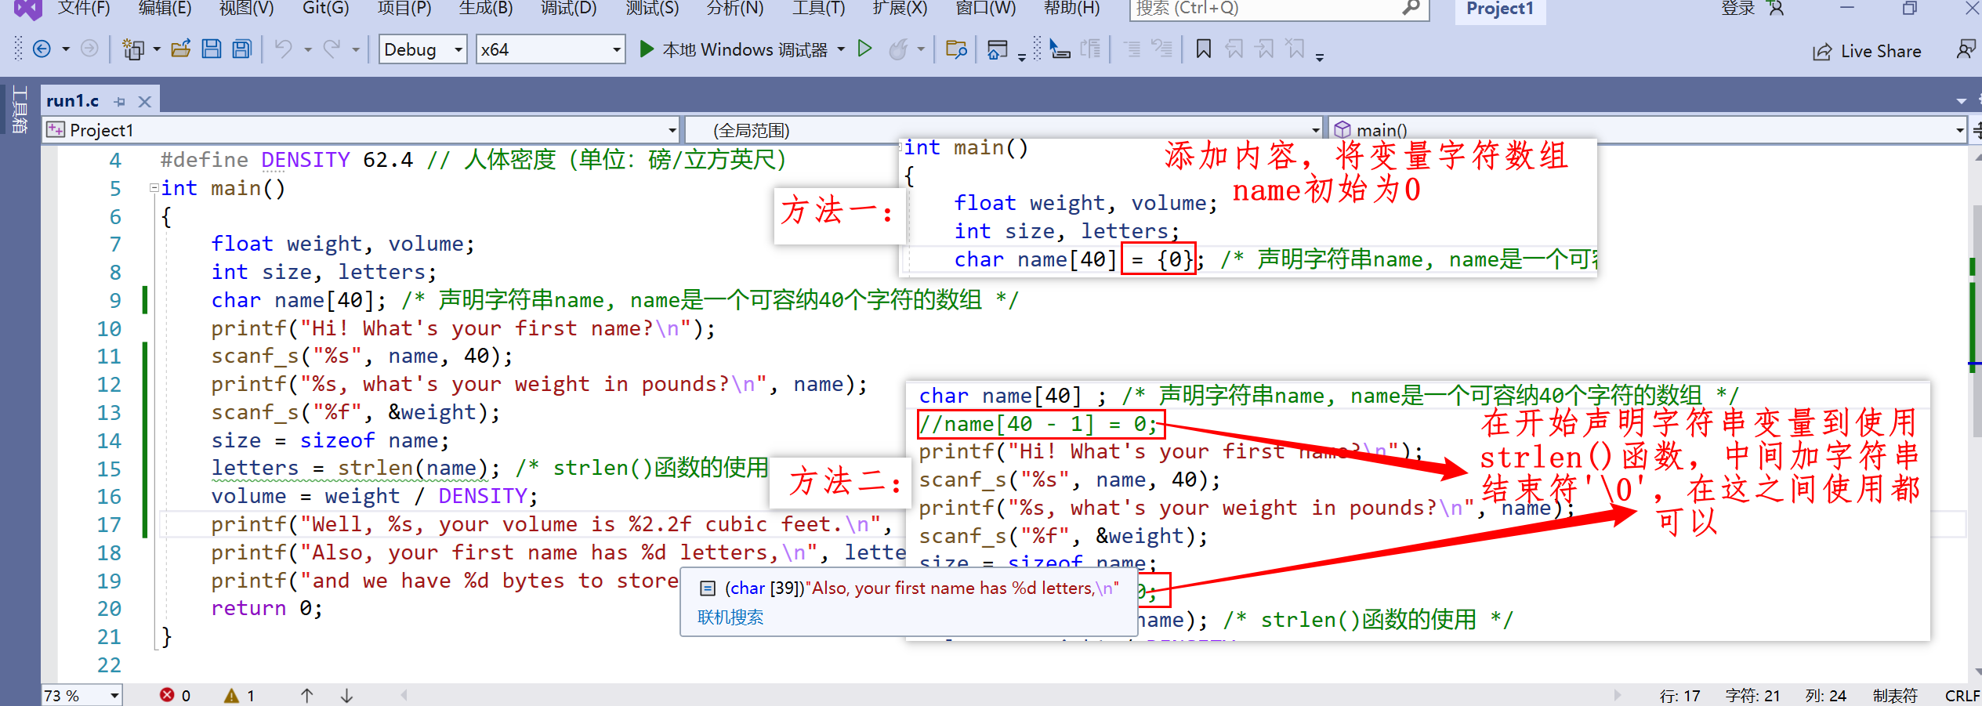Image resolution: width=1982 pixels, height=706 pixels.
Task: Jump to the previous issue up arrow
Action: (x=306, y=695)
